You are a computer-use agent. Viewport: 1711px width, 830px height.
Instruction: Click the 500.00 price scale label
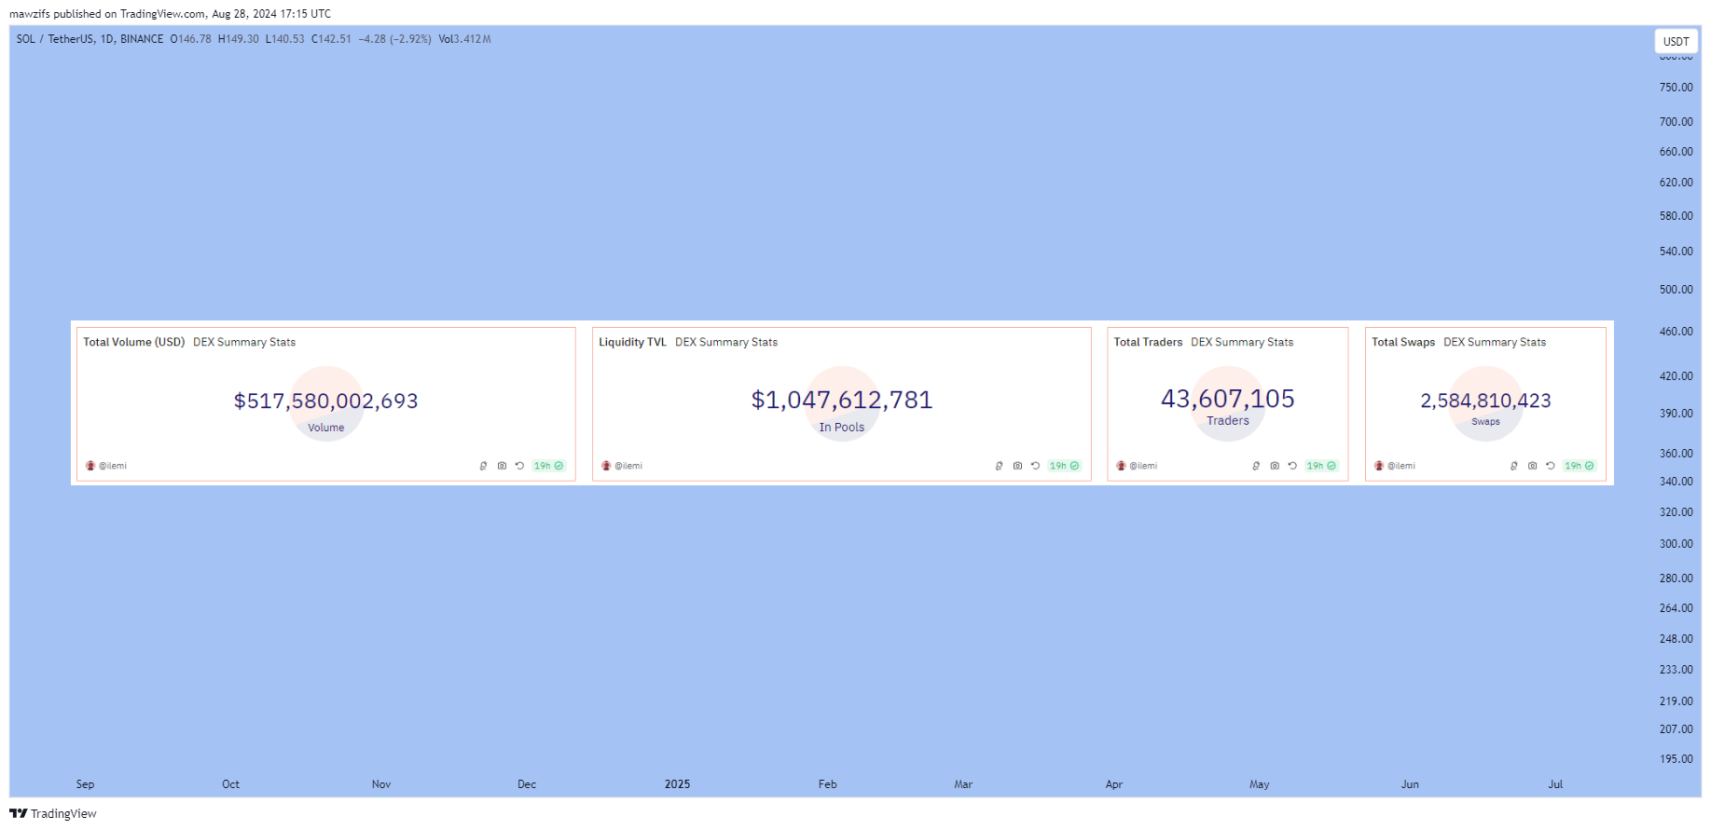pos(1676,290)
